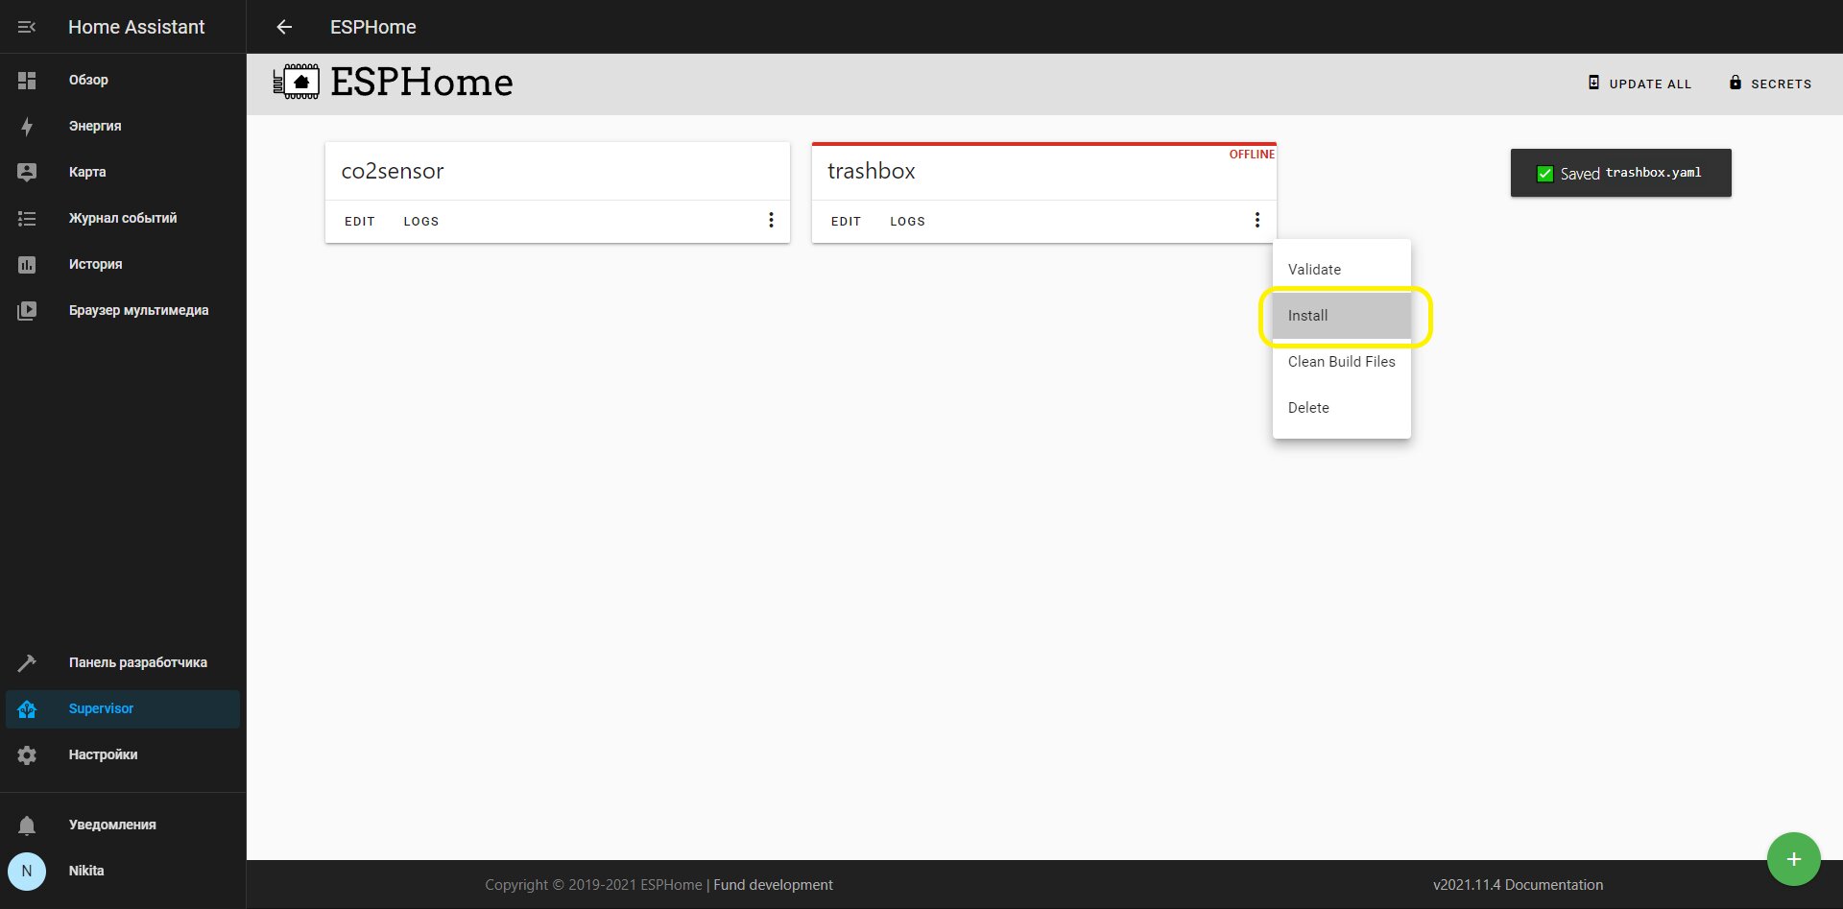Add new device with green plus button
The width and height of the screenshot is (1843, 909).
[1793, 859]
